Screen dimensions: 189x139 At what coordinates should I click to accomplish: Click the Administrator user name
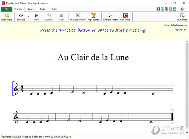(x=179, y=25)
